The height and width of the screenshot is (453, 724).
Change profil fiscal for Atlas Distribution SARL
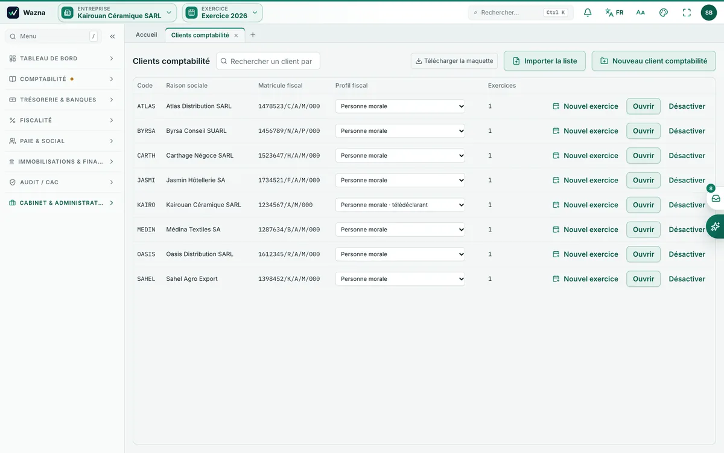400,106
